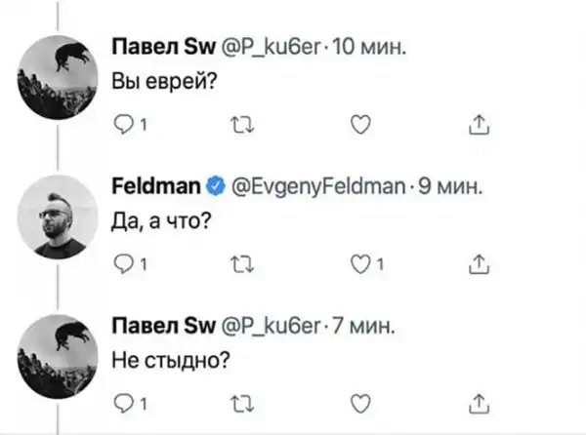The height and width of the screenshot is (435, 586).
Task: Share Feldman's "Да, а что?" tweet
Action: tap(479, 262)
